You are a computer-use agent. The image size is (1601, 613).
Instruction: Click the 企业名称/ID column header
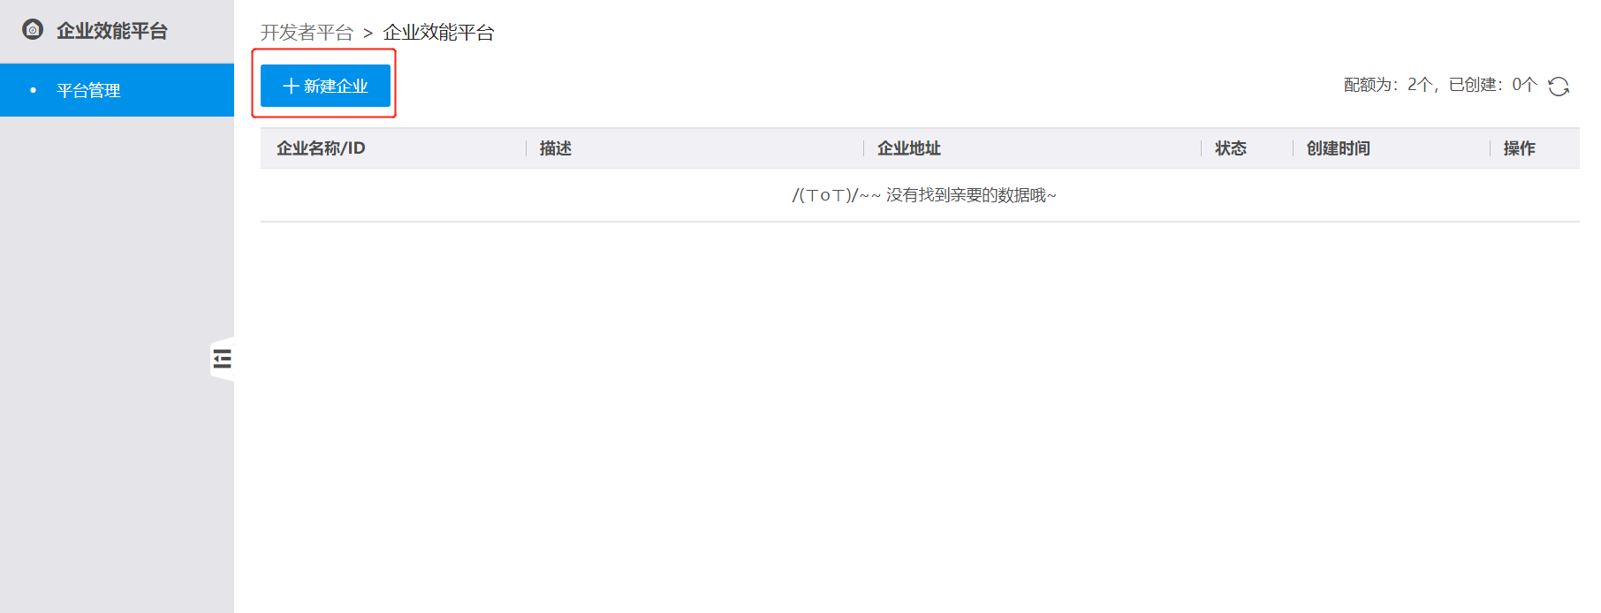click(321, 148)
